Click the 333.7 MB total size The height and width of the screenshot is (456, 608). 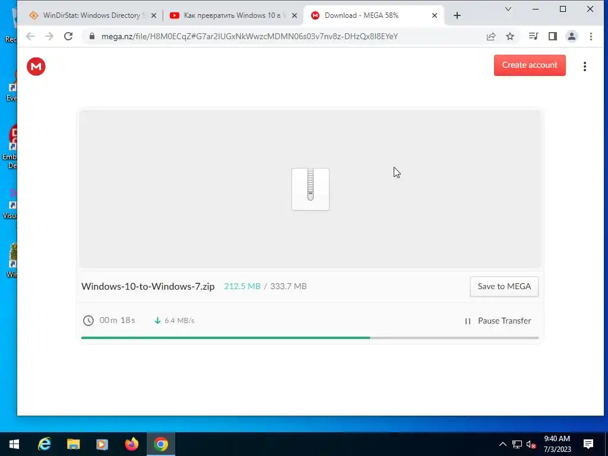[289, 287]
